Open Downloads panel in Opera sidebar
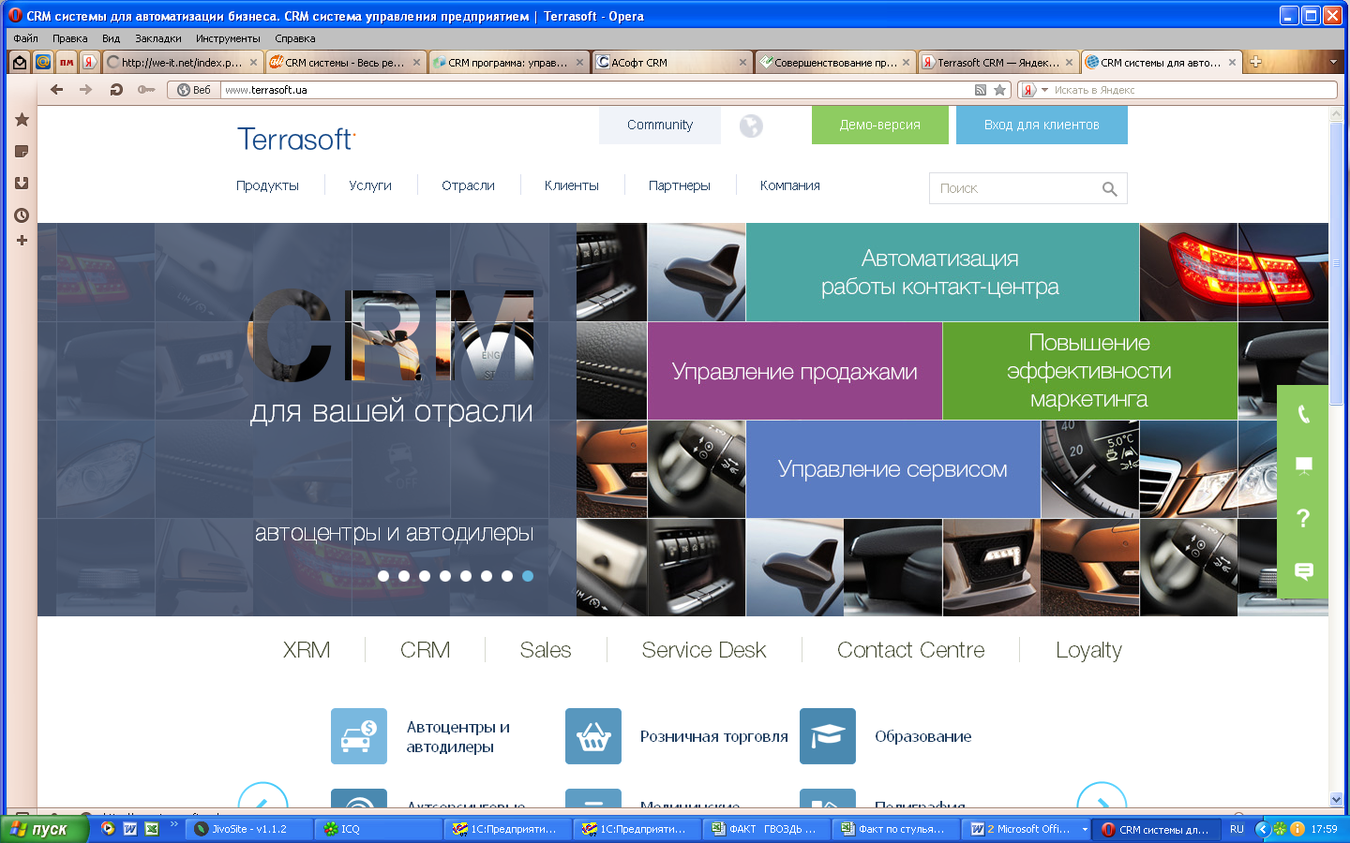The width and height of the screenshot is (1350, 843). point(22,184)
